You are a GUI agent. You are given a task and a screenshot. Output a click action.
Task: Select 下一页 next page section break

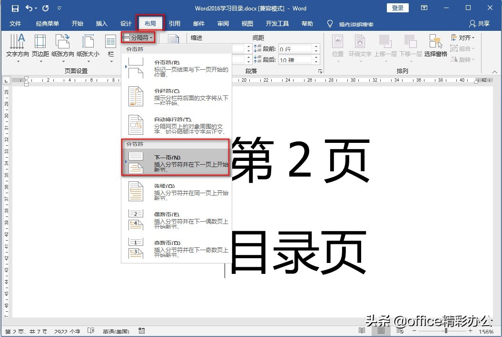pyautogui.click(x=177, y=162)
